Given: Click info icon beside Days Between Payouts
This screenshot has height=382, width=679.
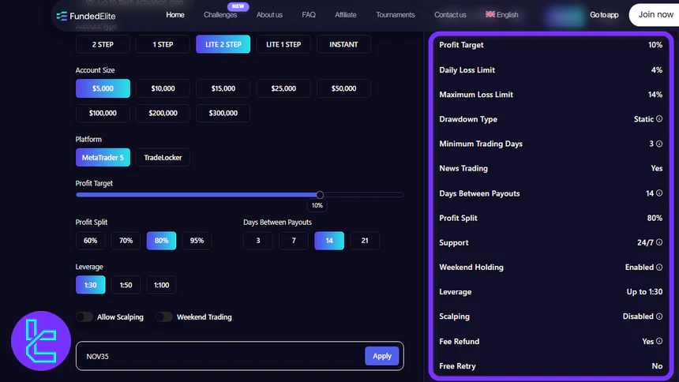Looking at the screenshot, I should (x=659, y=193).
